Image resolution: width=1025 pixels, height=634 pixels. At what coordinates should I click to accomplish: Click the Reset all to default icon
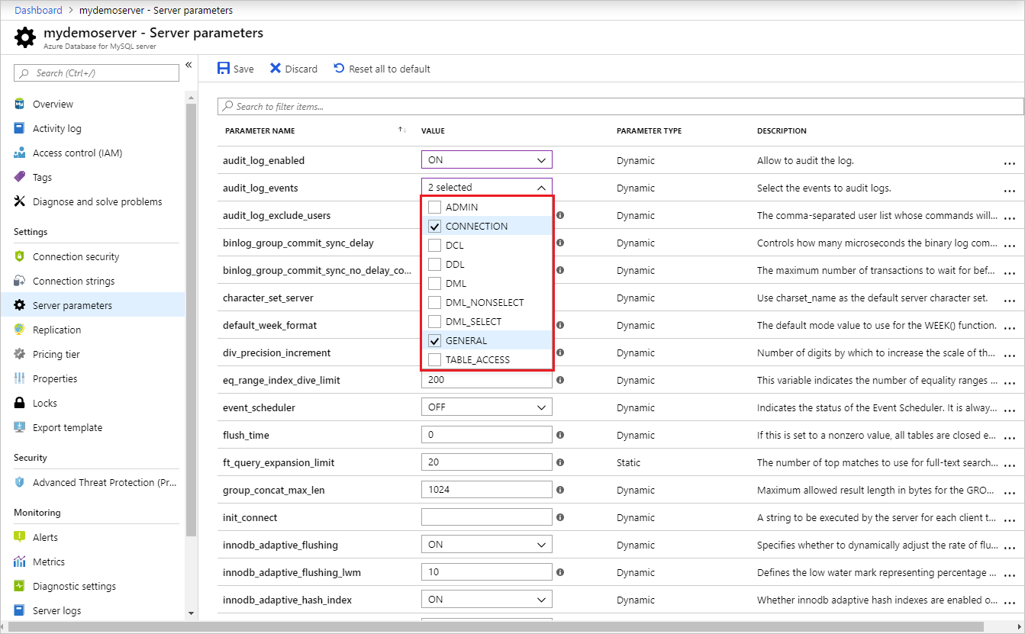339,69
